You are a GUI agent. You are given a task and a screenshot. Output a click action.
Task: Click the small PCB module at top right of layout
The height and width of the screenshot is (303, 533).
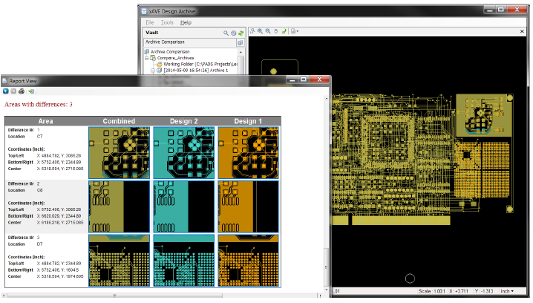click(x=484, y=115)
